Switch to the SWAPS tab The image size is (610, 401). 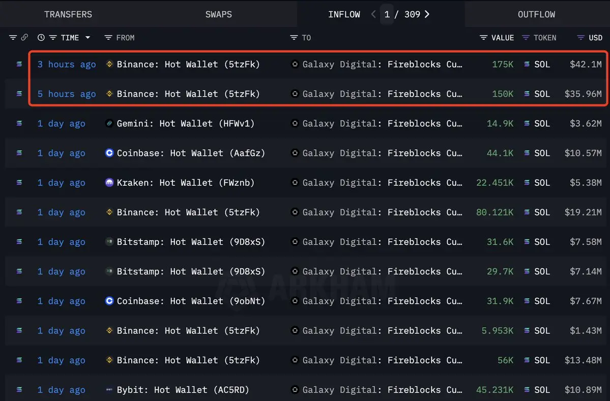pos(219,14)
